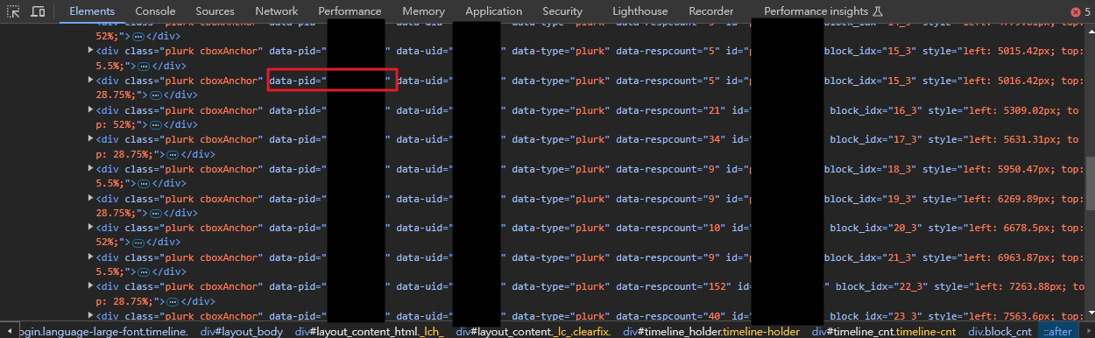Activate the inspect element picker icon
Image resolution: width=1095 pixels, height=338 pixels.
pos(14,11)
